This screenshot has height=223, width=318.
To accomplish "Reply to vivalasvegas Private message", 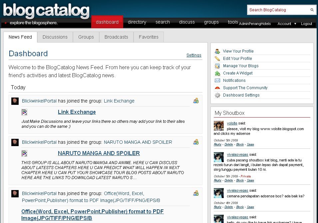I will pyautogui.click(x=218, y=180).
